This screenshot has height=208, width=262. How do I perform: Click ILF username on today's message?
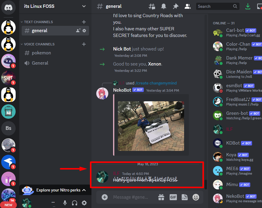click(x=116, y=173)
